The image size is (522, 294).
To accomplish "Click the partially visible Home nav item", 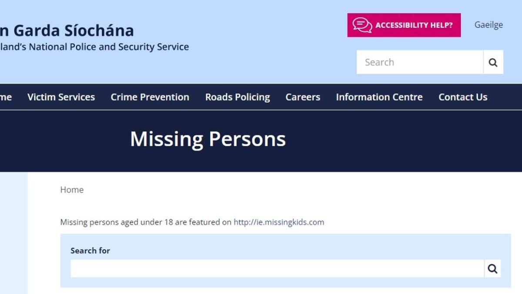I will coord(6,97).
